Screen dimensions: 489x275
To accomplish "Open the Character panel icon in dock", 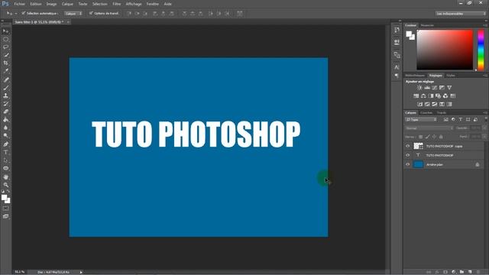I will (397, 67).
